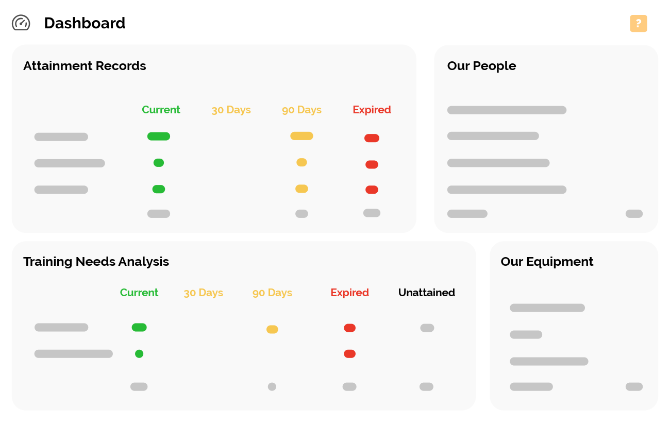Click yellow 90 Days pill in Training Needs Analysis
670x425 pixels.
click(x=272, y=329)
